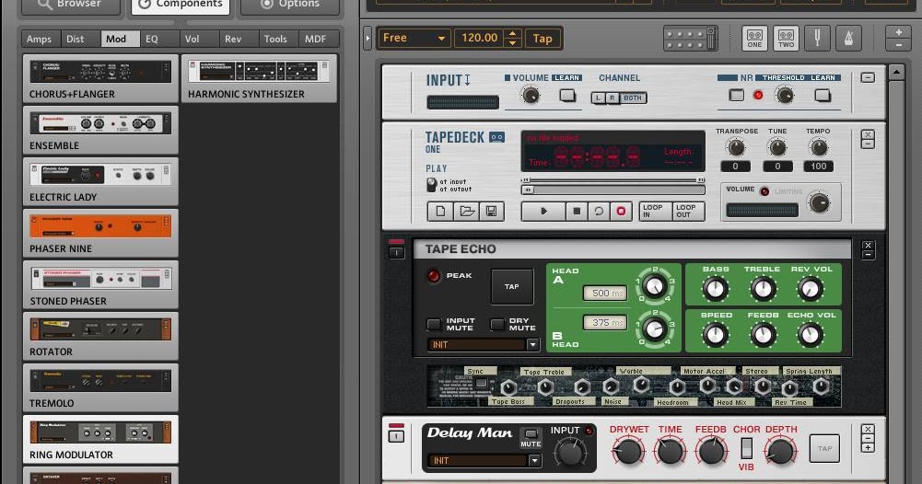This screenshot has height=484, width=922.
Task: Adjust the Tapedeck Tempo knob
Action: pyautogui.click(x=819, y=147)
